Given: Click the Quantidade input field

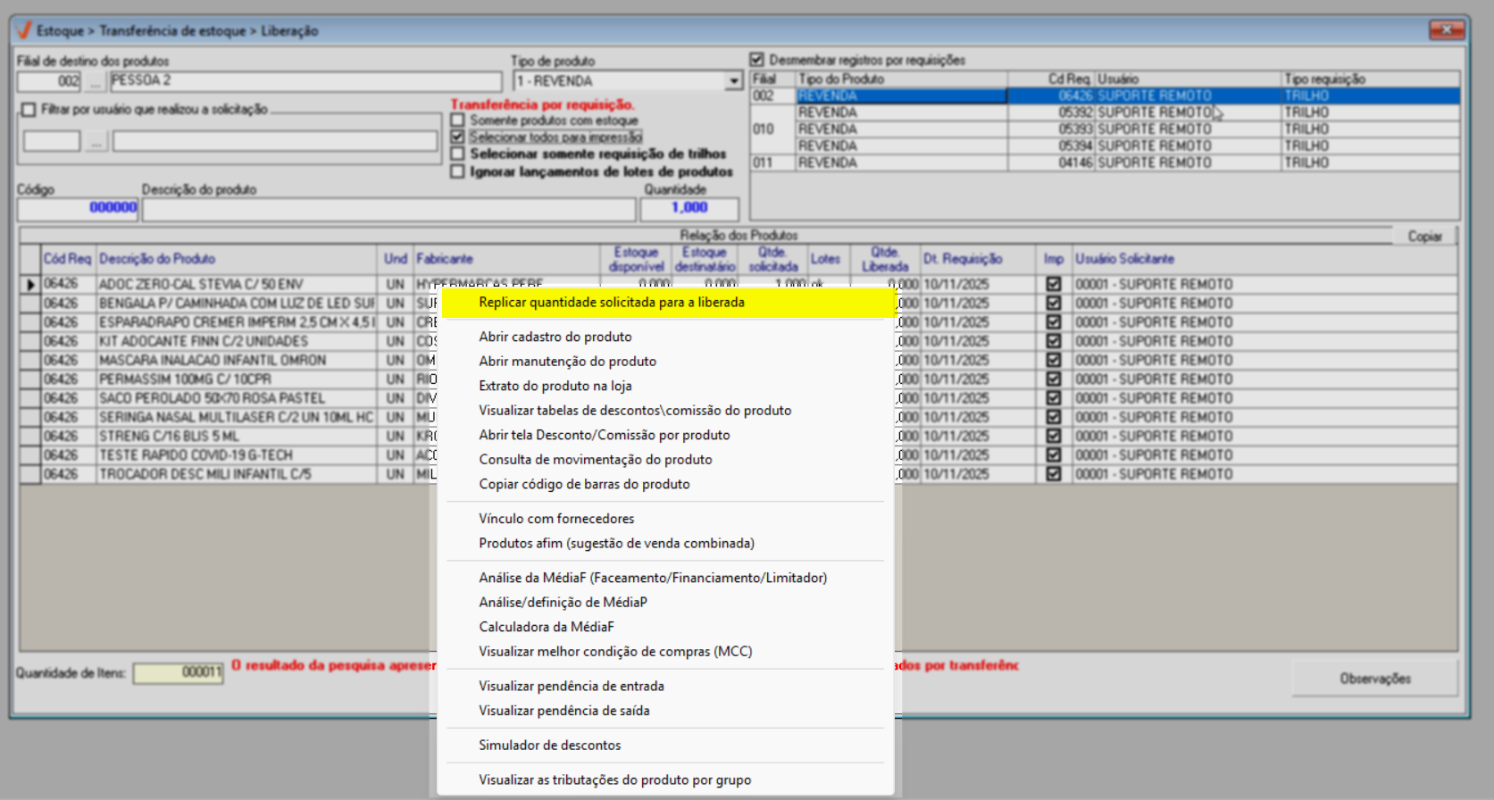Looking at the screenshot, I should tap(689, 208).
